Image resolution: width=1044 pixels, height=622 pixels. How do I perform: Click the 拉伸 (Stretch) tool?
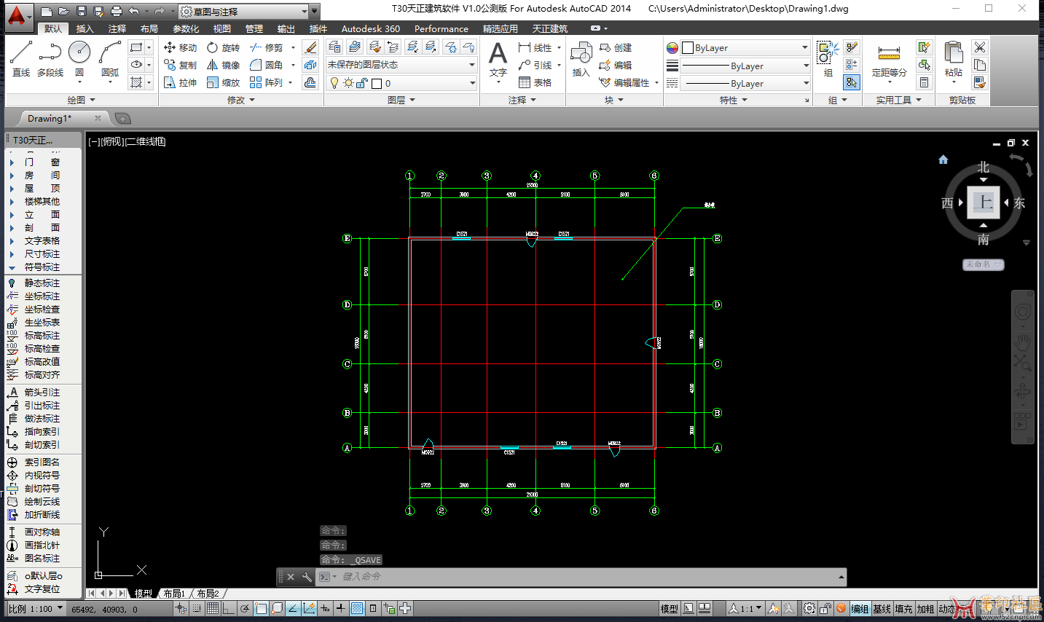pyautogui.click(x=181, y=82)
